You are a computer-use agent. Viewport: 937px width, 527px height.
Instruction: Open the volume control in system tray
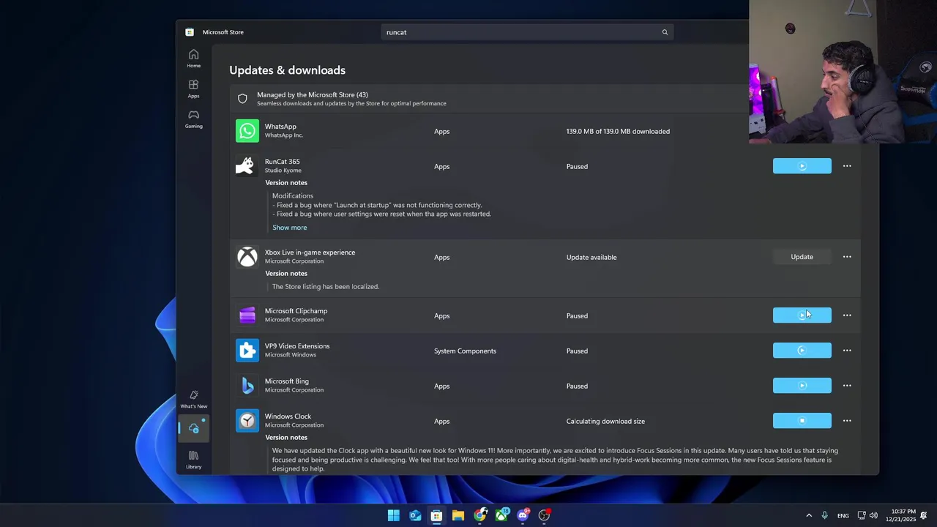click(873, 515)
